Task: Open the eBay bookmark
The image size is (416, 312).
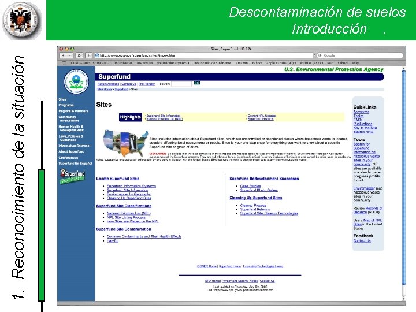Action: tap(355, 63)
